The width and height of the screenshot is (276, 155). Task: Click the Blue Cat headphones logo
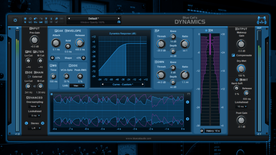[262, 20]
